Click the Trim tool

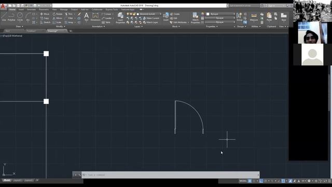(69, 14)
